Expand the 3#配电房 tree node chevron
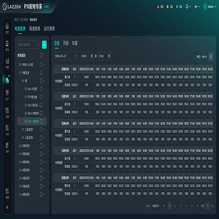This screenshot has height=219, width=219. [x=44, y=154]
